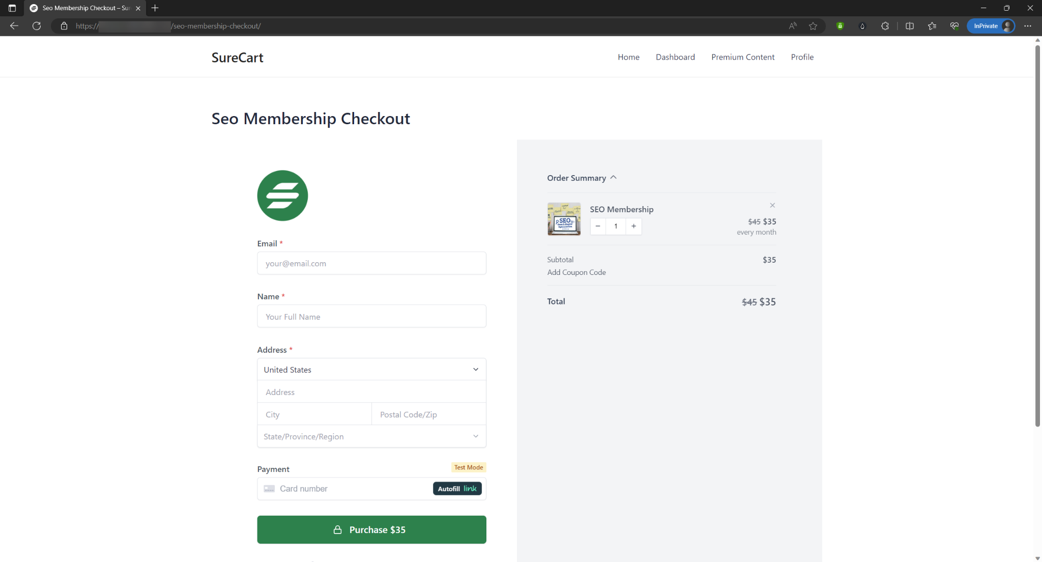This screenshot has width=1042, height=562.
Task: Go back to the previous page
Action: pyautogui.click(x=14, y=26)
